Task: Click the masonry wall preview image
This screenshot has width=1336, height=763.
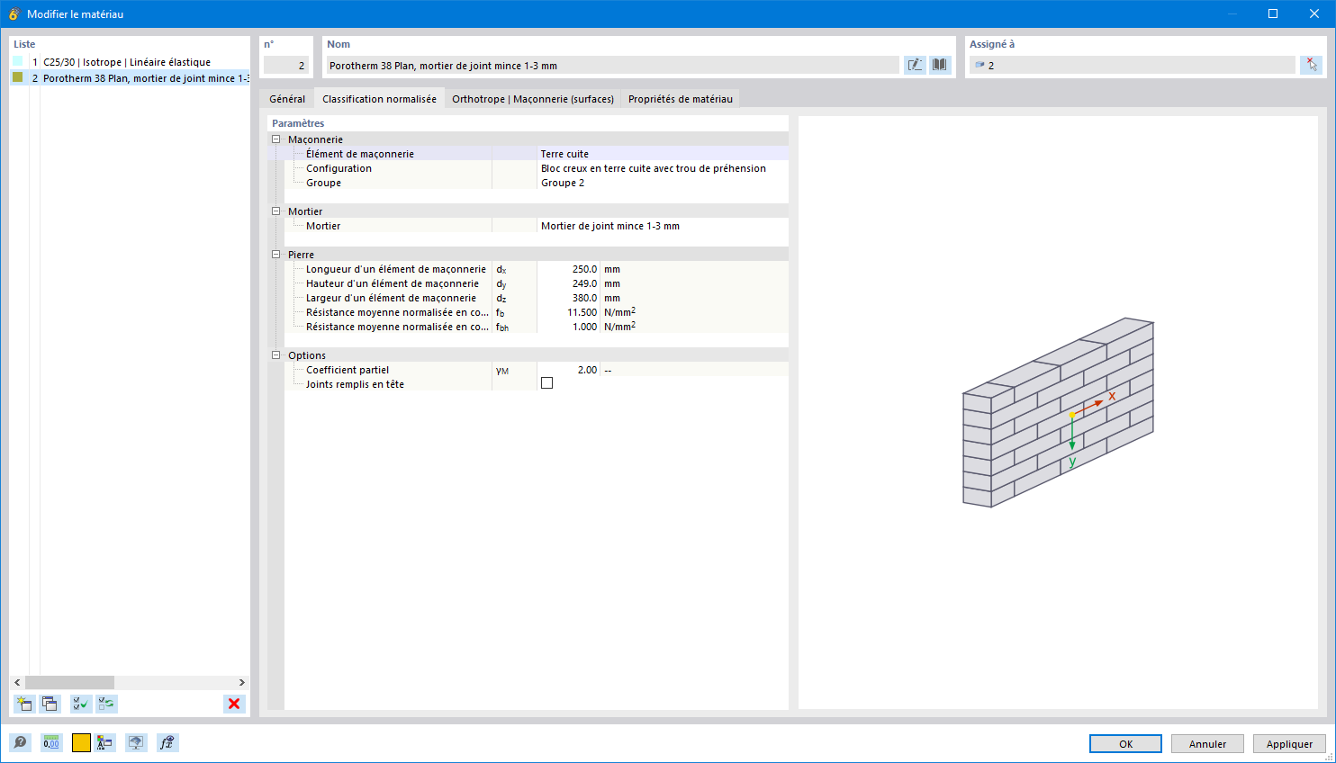Action: pos(1058,412)
